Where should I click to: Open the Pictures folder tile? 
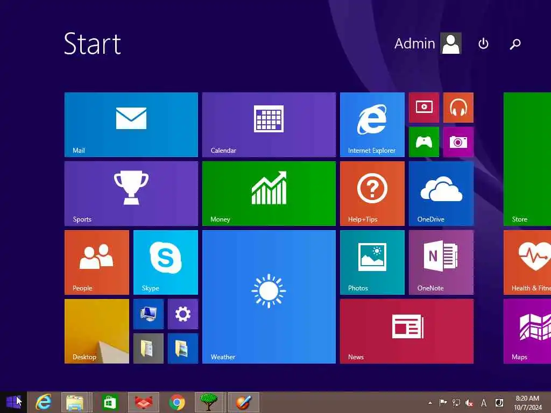click(x=183, y=348)
